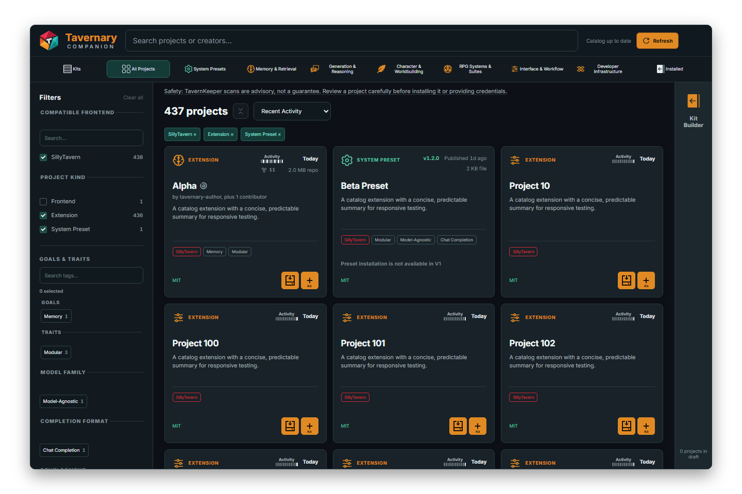Open the Recent Activity sort dropdown
742x494 pixels.
(292, 111)
